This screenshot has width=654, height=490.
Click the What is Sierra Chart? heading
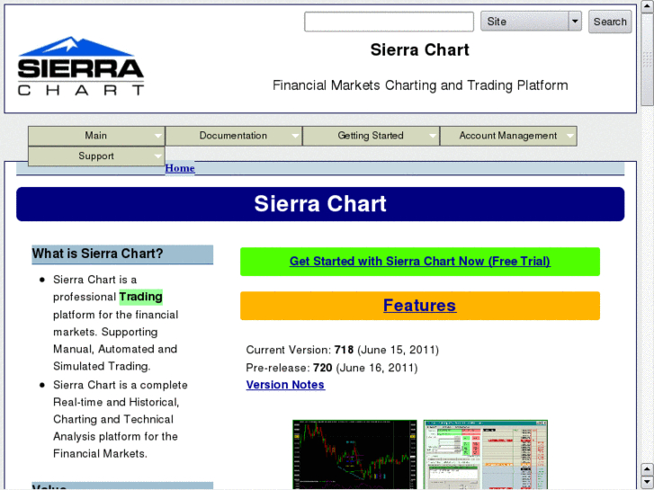click(x=122, y=254)
